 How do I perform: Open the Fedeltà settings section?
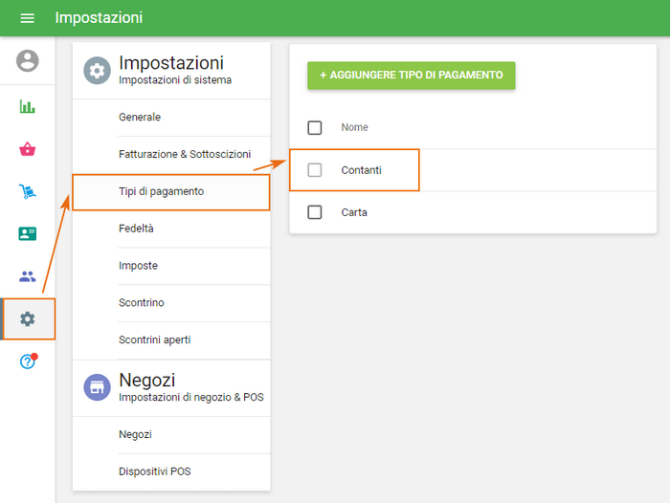pyautogui.click(x=136, y=229)
